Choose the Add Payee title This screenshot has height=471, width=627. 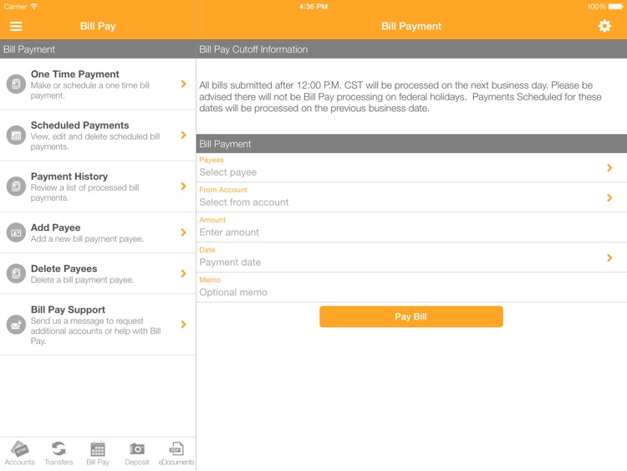[x=55, y=228]
